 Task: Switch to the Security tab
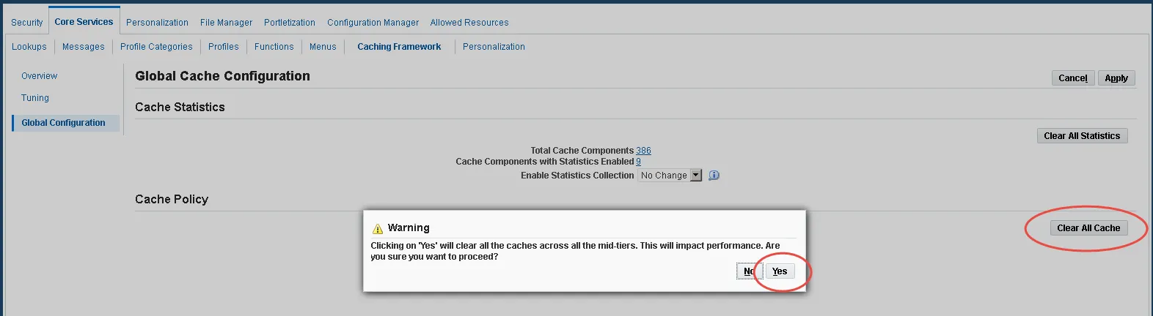pos(27,23)
